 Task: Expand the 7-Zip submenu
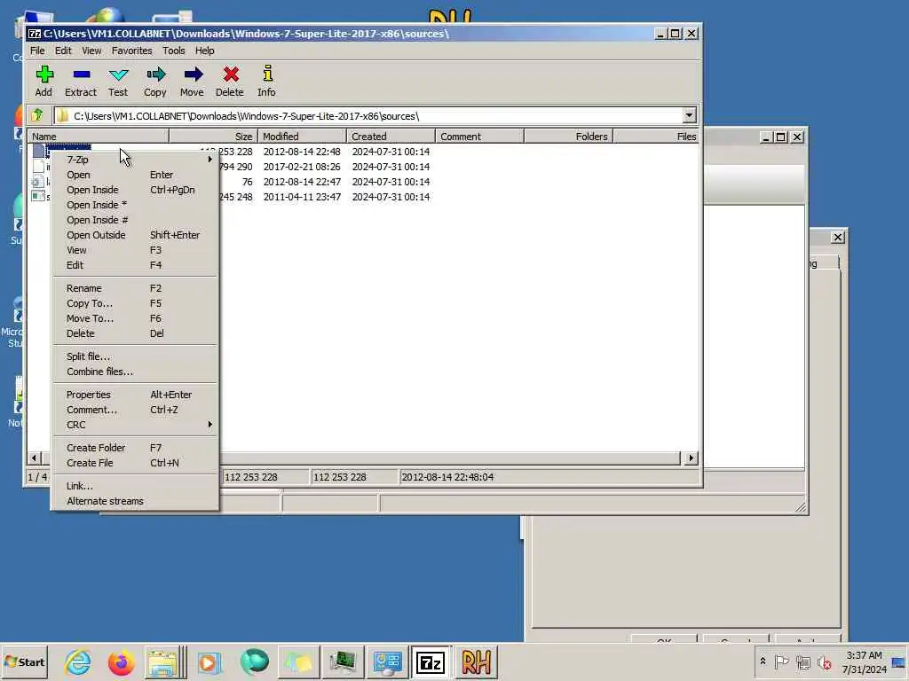click(x=136, y=160)
